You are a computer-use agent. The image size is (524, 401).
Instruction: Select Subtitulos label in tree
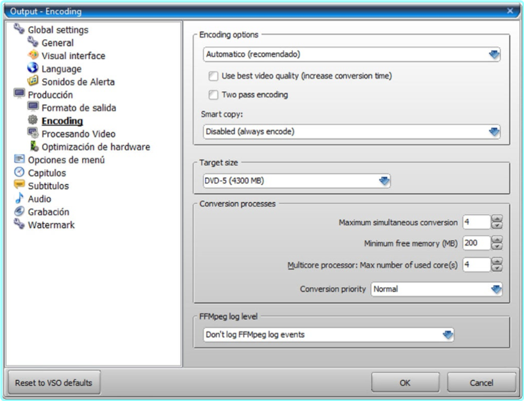tap(48, 186)
